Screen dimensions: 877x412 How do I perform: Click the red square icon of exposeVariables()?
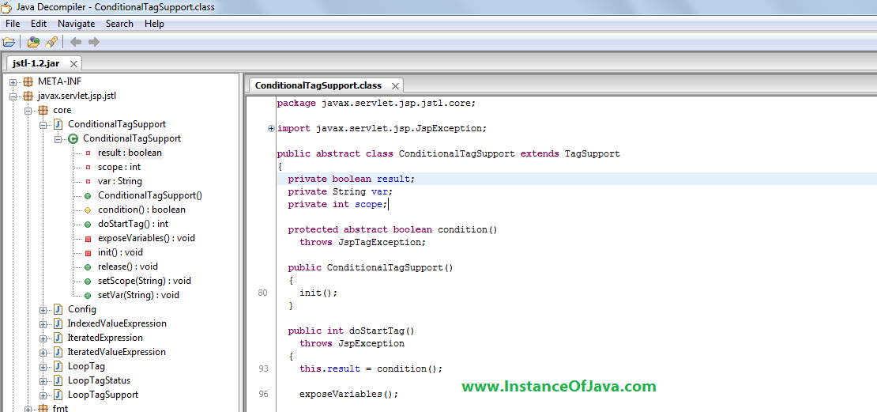click(88, 239)
